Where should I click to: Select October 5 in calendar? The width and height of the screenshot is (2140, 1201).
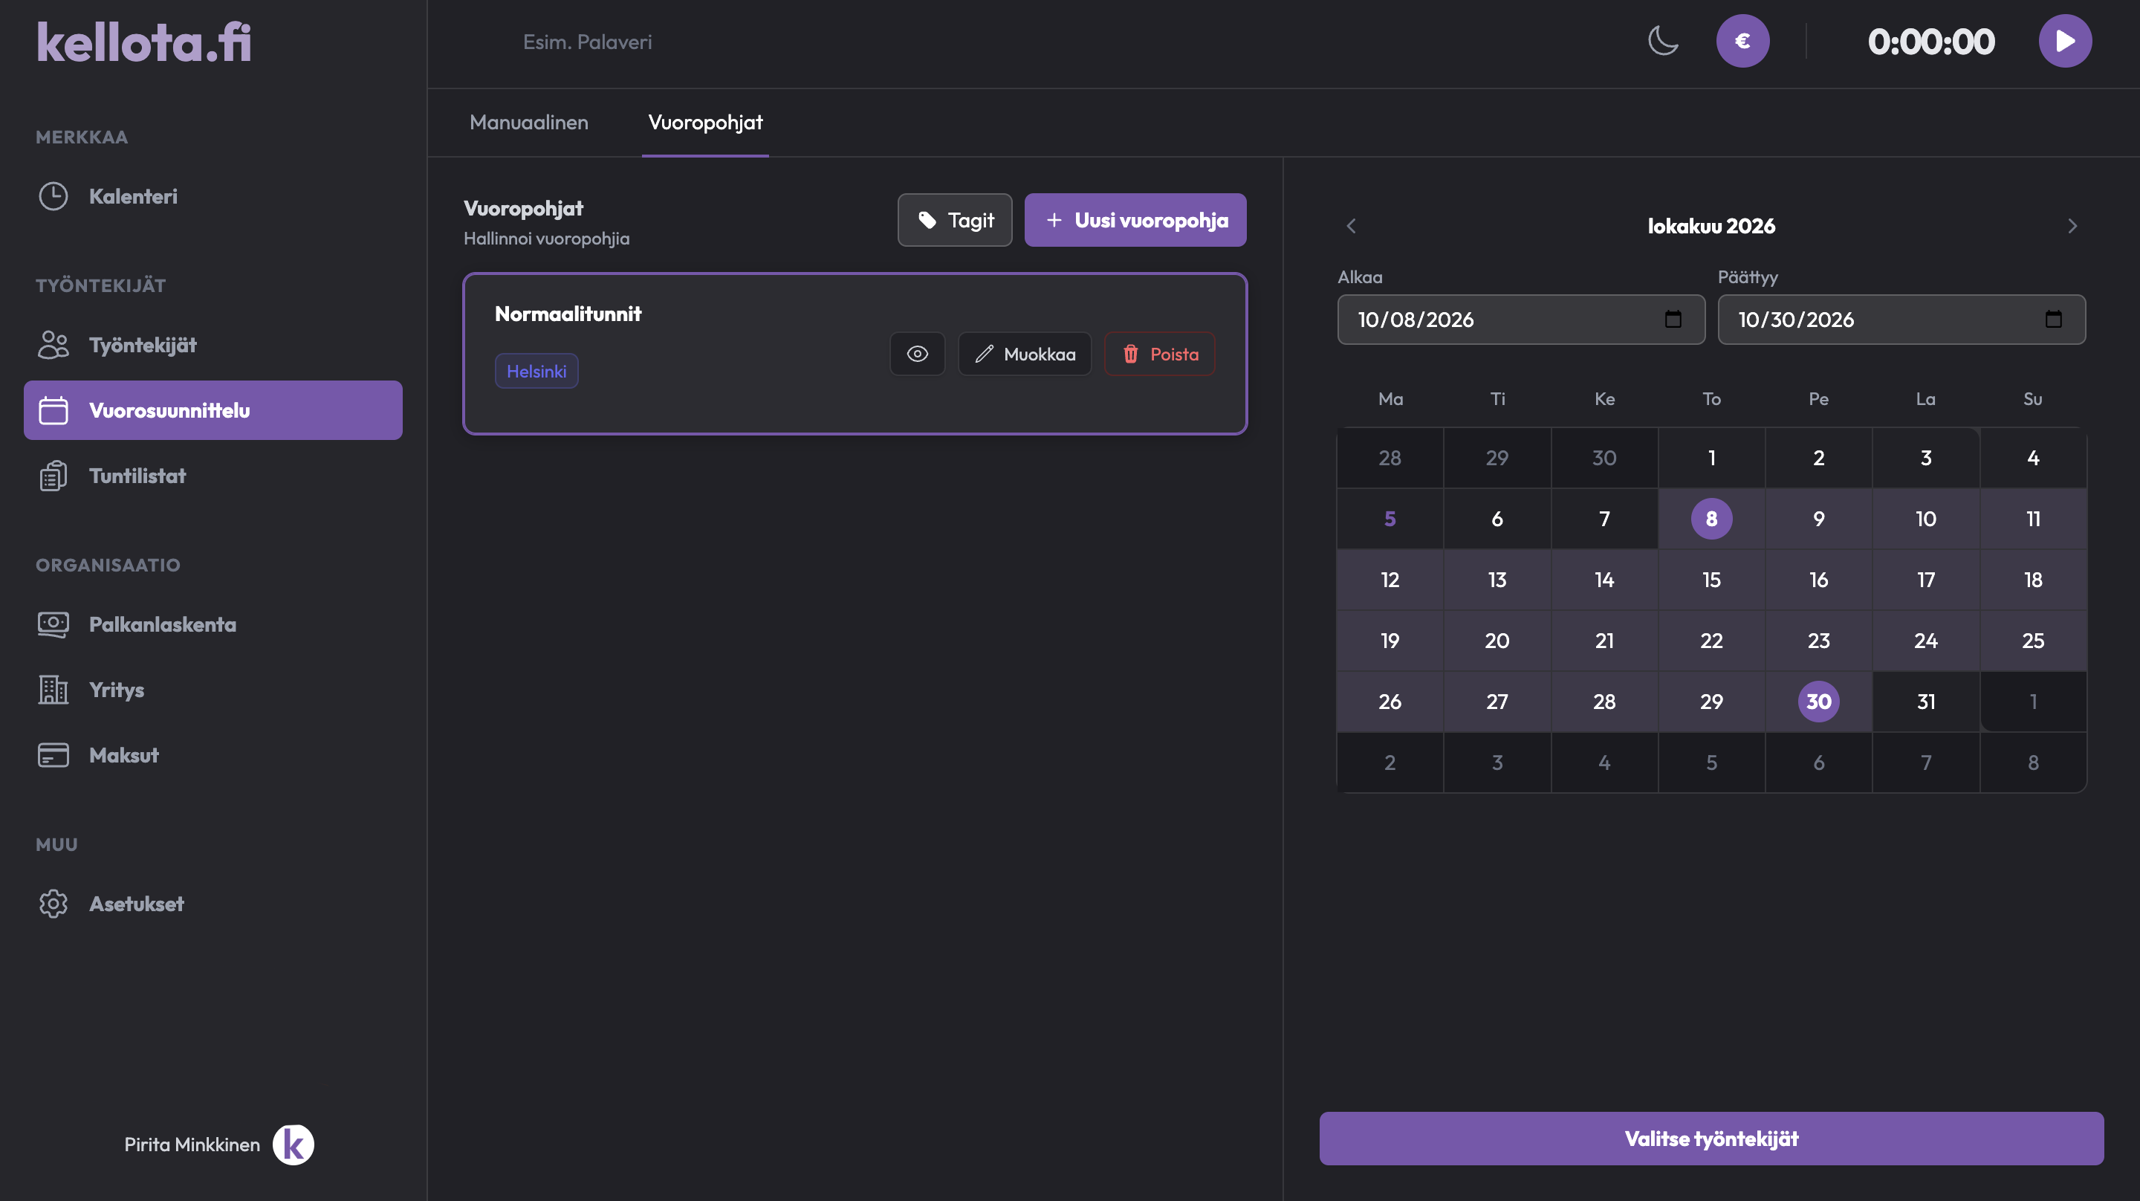[1390, 519]
